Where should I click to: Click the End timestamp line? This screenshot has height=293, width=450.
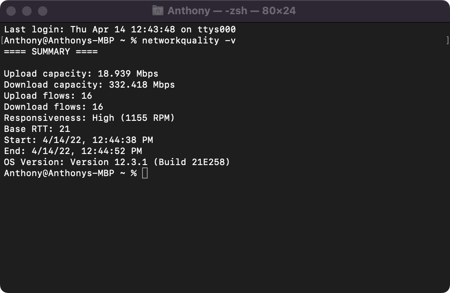(x=73, y=151)
